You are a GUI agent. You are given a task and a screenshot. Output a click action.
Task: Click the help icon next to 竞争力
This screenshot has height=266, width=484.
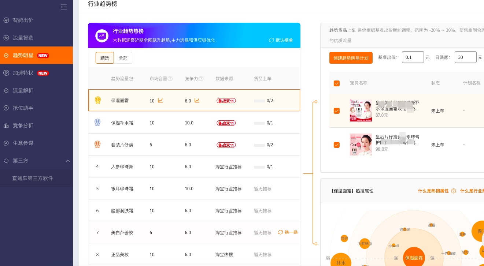(201, 79)
